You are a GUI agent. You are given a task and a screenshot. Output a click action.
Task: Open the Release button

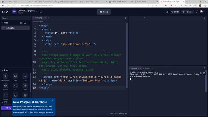[188, 12]
